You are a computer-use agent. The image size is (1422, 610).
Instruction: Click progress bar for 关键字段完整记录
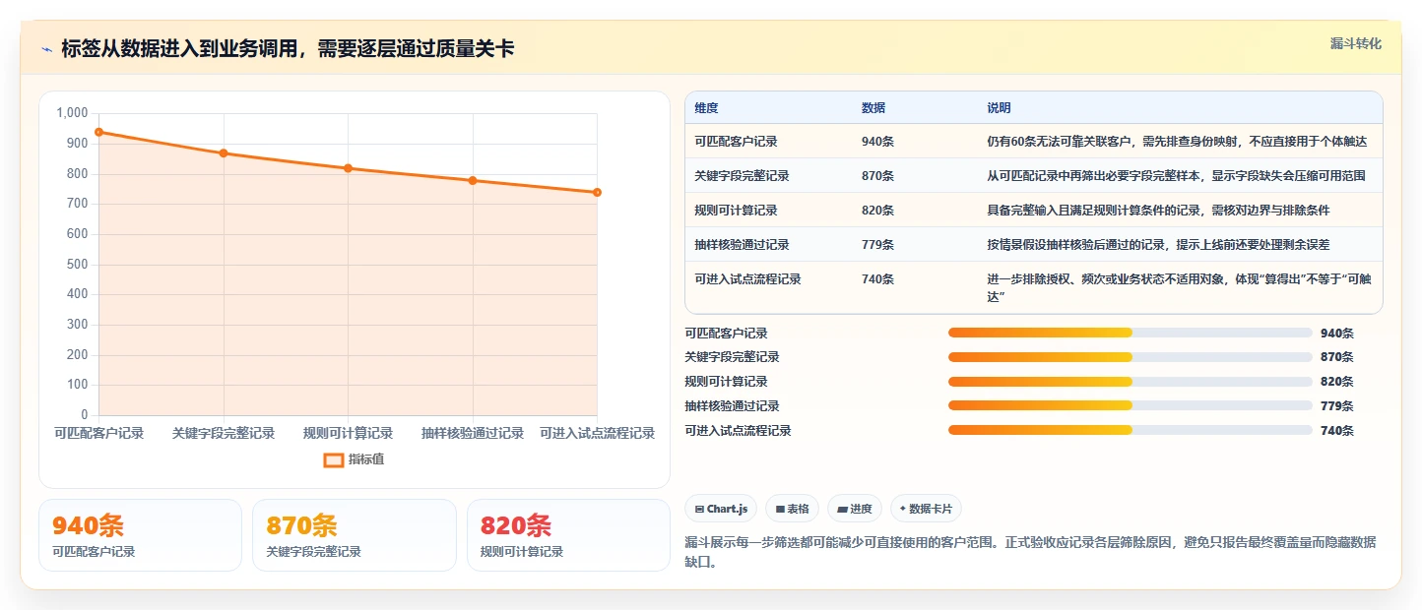[x=1130, y=357]
